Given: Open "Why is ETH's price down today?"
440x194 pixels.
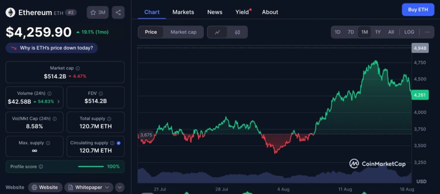Looking at the screenshot, I should pos(52,48).
